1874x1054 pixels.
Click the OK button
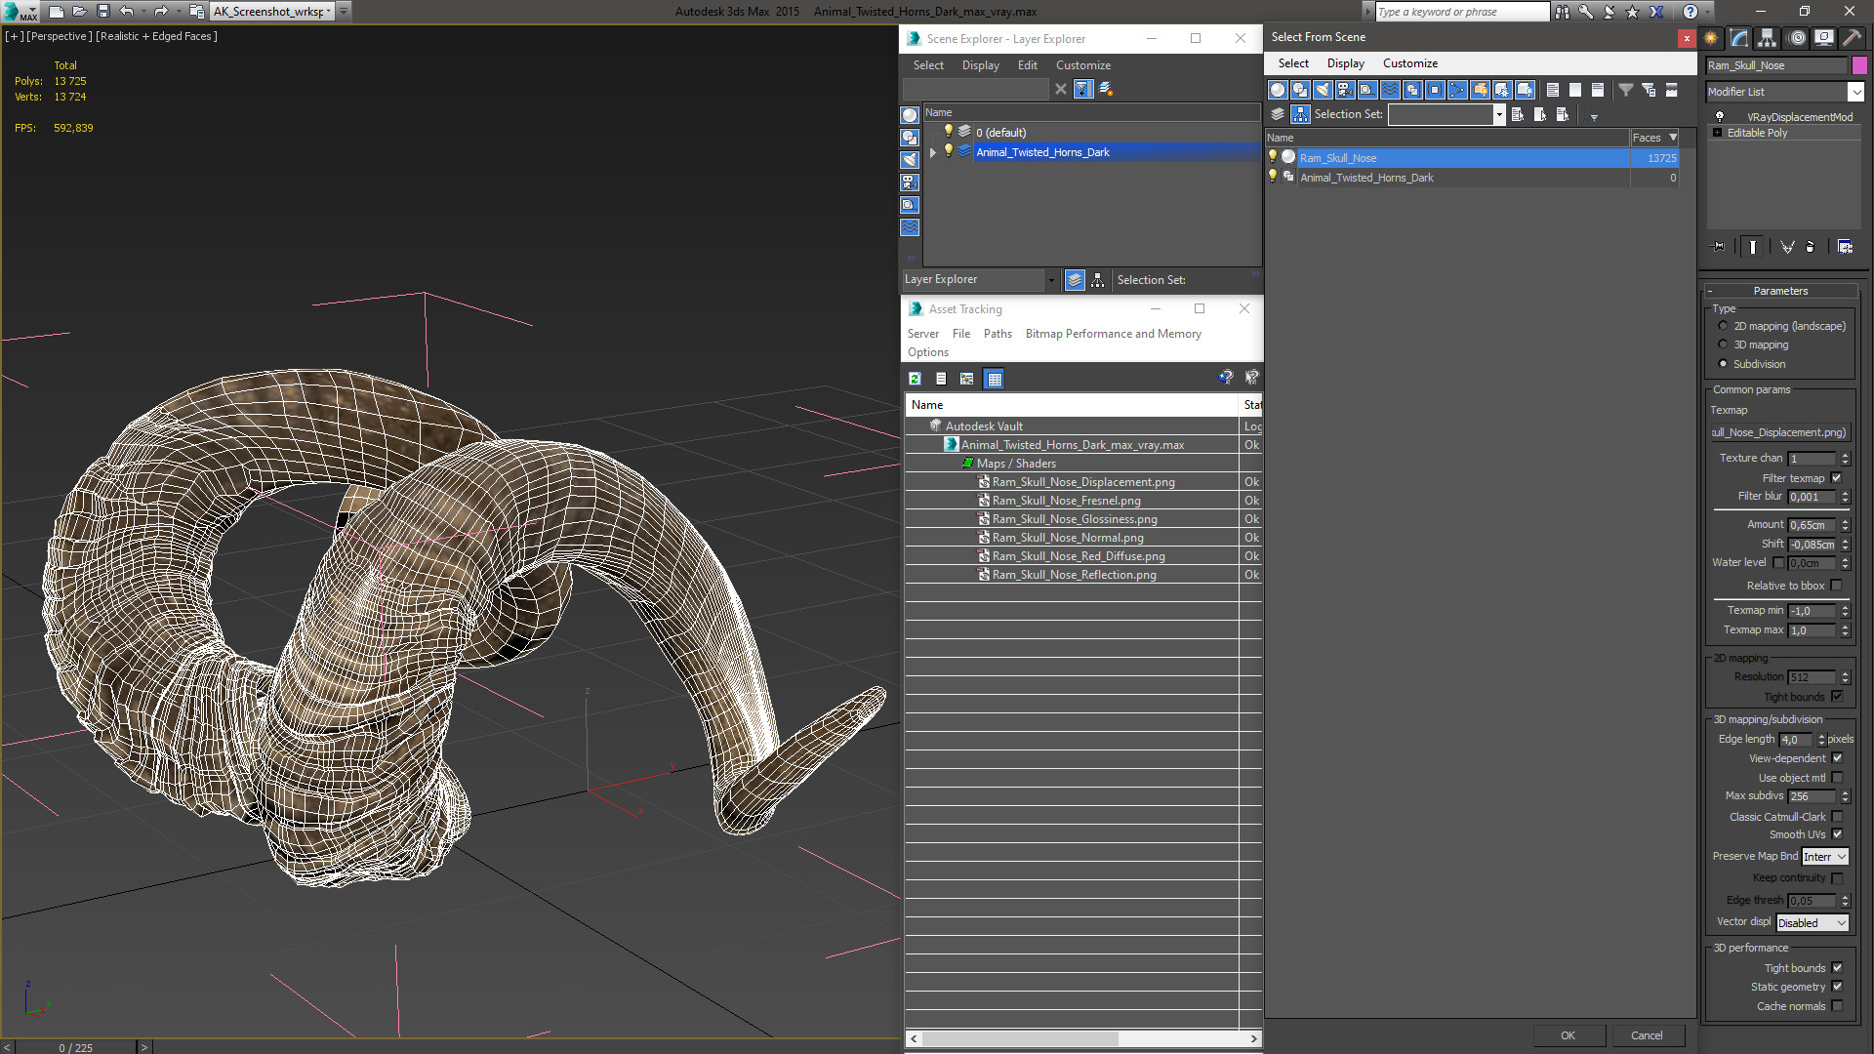(1568, 1035)
